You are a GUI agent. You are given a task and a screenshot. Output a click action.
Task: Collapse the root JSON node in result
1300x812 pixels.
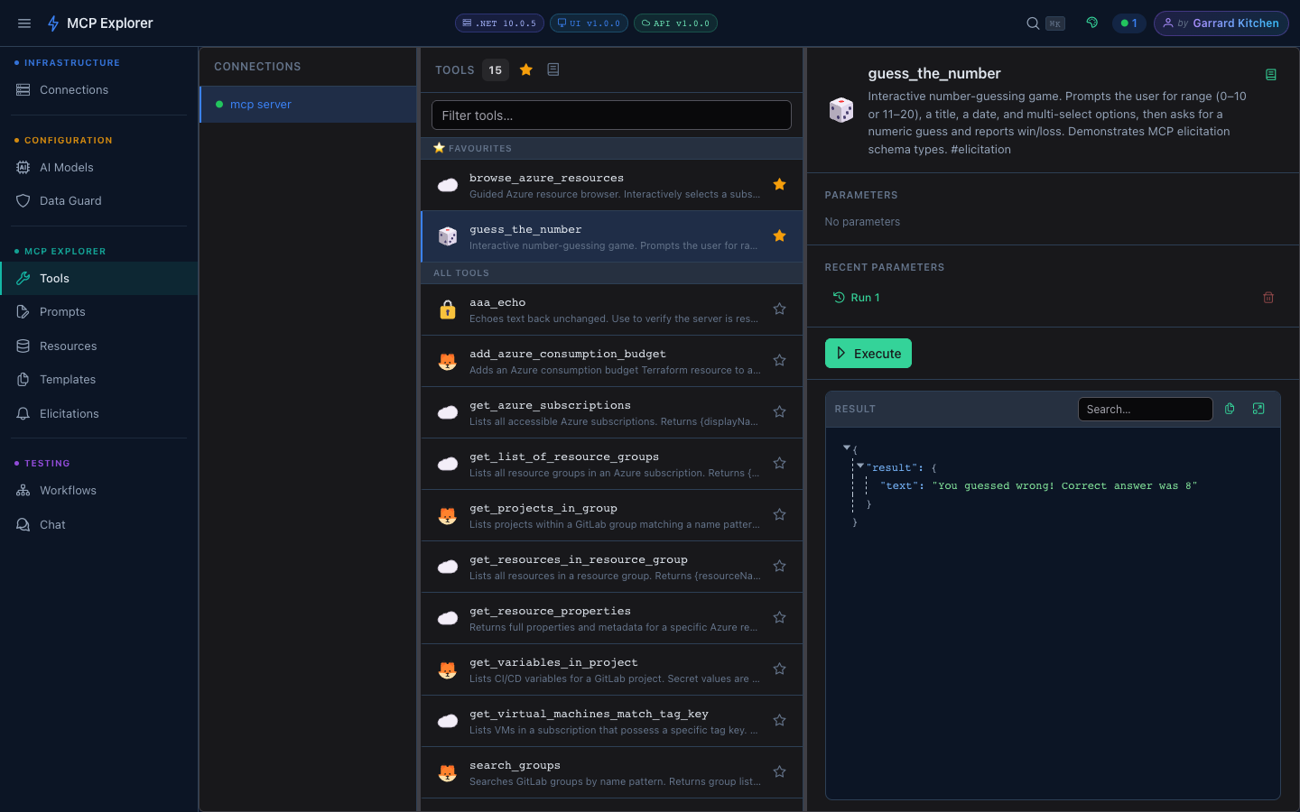point(847,448)
